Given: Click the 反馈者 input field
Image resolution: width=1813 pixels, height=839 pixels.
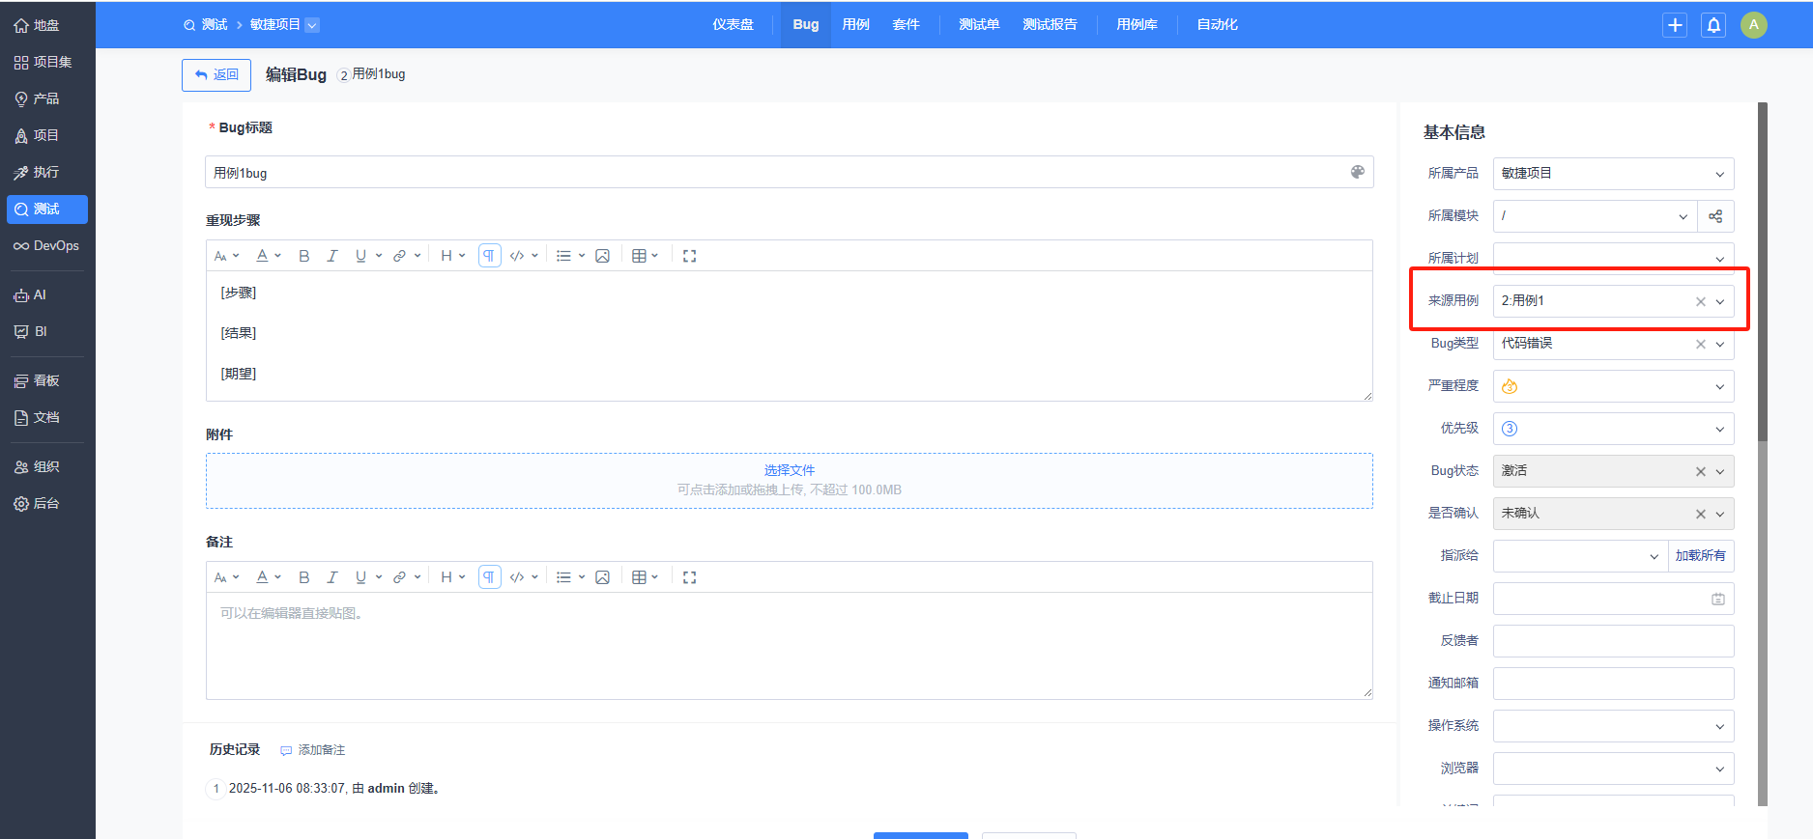Looking at the screenshot, I should pos(1613,641).
